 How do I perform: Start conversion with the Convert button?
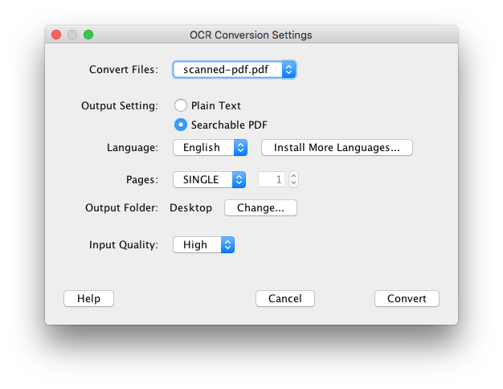point(407,298)
